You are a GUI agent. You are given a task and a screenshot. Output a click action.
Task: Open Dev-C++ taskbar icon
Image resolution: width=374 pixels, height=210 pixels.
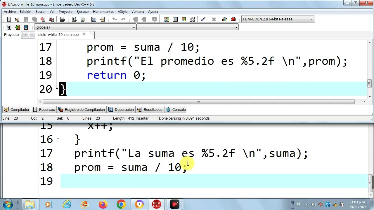[157, 204]
